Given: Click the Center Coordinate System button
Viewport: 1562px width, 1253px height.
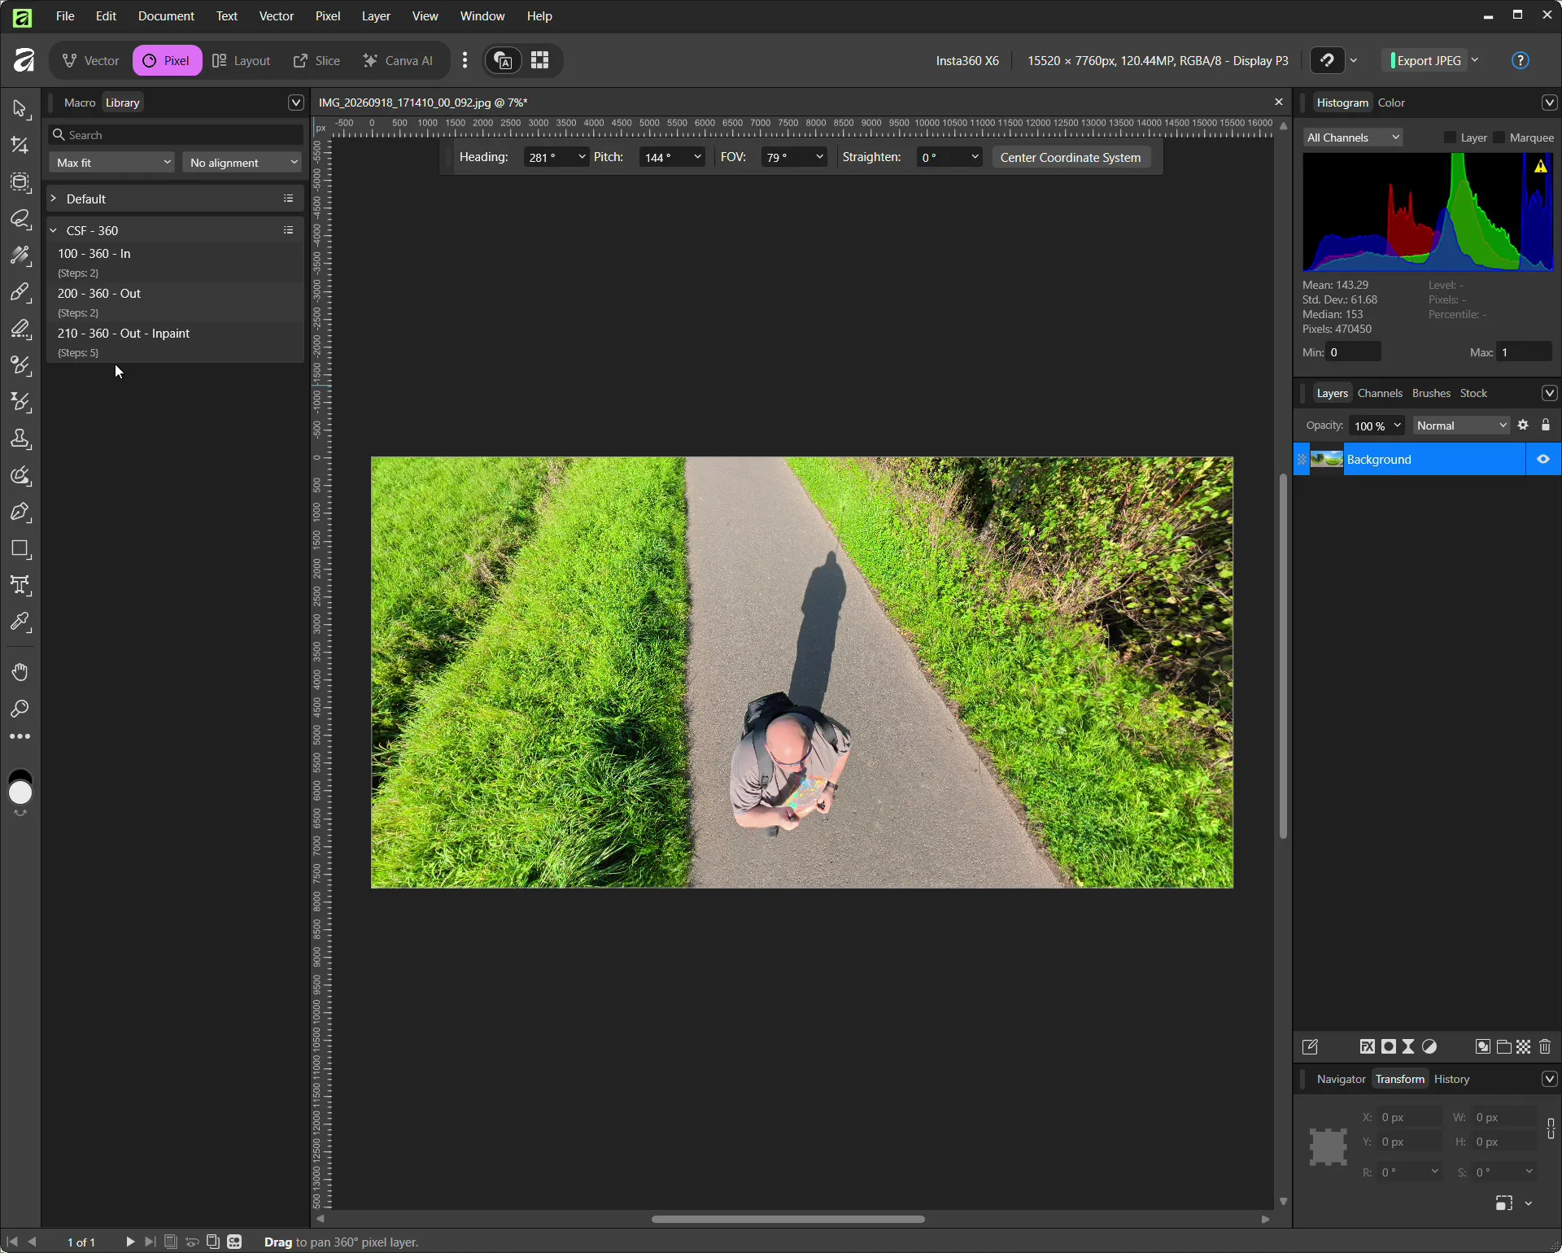Looking at the screenshot, I should tap(1071, 157).
